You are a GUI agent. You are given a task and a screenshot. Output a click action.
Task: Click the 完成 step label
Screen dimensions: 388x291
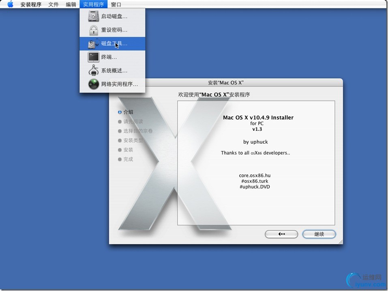click(x=128, y=159)
